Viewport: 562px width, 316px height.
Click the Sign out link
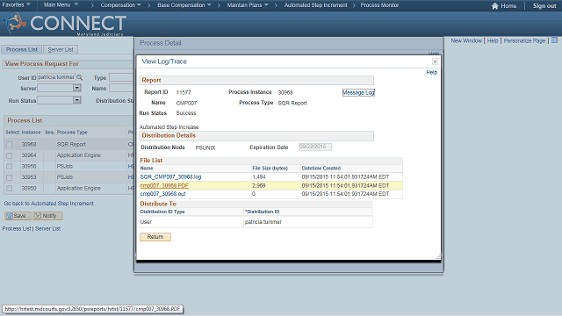tap(544, 6)
